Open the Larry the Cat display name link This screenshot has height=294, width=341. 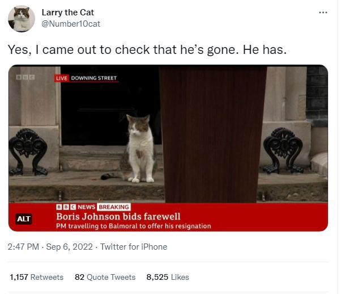[x=68, y=12]
